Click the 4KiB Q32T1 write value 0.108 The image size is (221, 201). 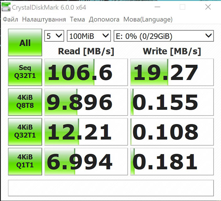point(172,132)
